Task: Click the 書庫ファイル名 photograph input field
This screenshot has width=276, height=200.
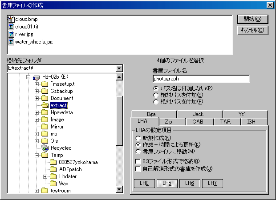Action: coord(201,79)
